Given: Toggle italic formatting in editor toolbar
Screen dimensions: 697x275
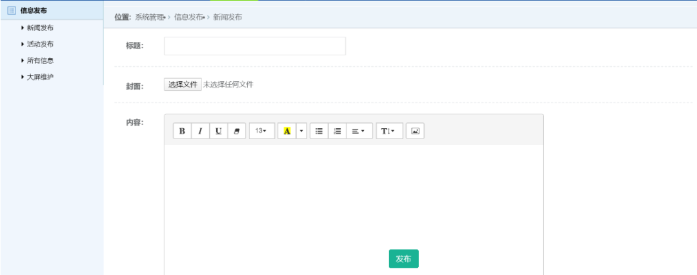Looking at the screenshot, I should 201,131.
